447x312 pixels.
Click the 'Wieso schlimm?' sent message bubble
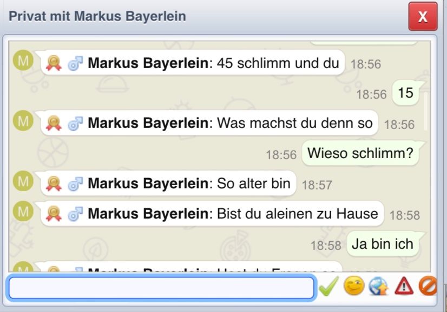[x=360, y=153]
